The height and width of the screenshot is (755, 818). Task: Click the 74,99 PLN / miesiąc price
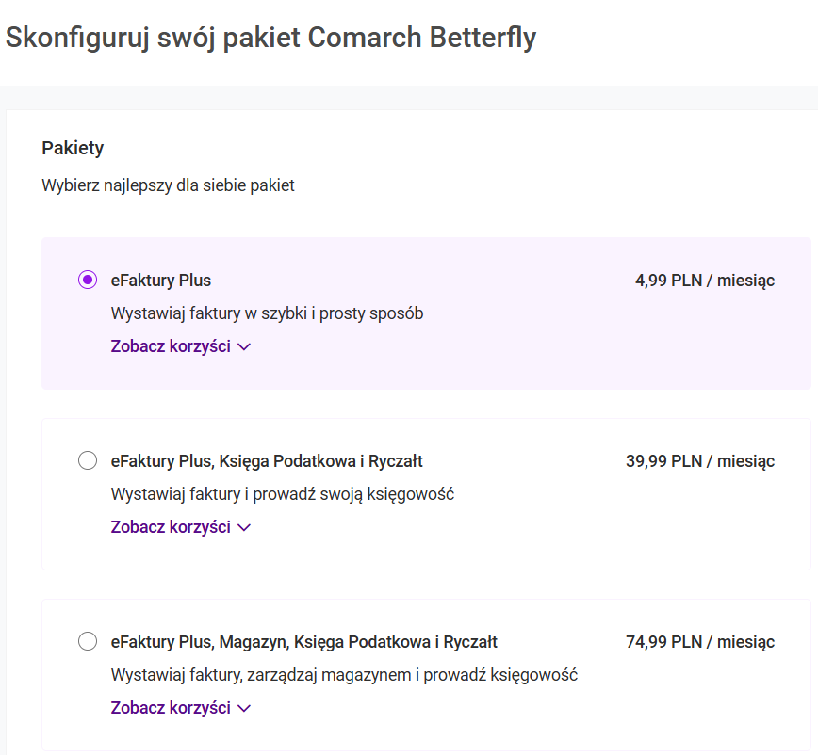click(x=699, y=641)
